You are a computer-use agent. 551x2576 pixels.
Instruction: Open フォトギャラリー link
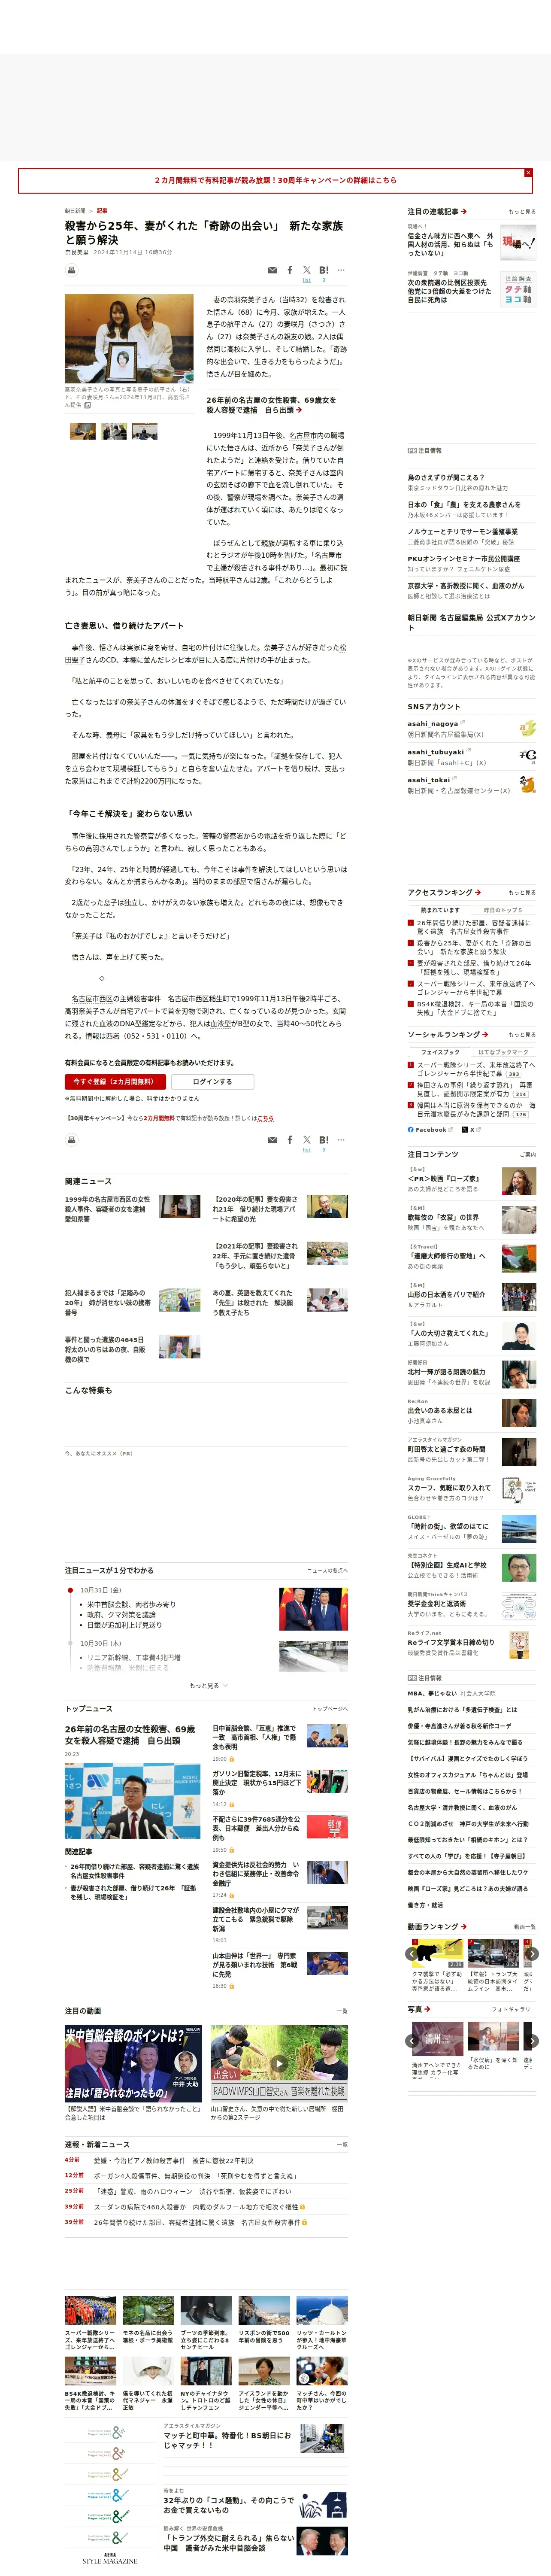514,2009
